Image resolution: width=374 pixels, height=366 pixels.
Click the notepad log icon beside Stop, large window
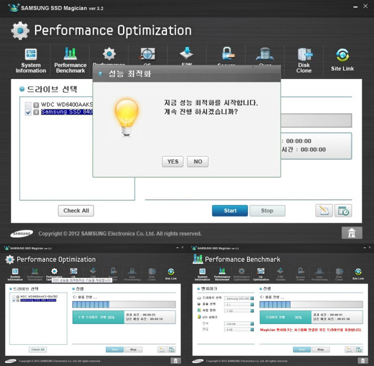pyautogui.click(x=324, y=211)
